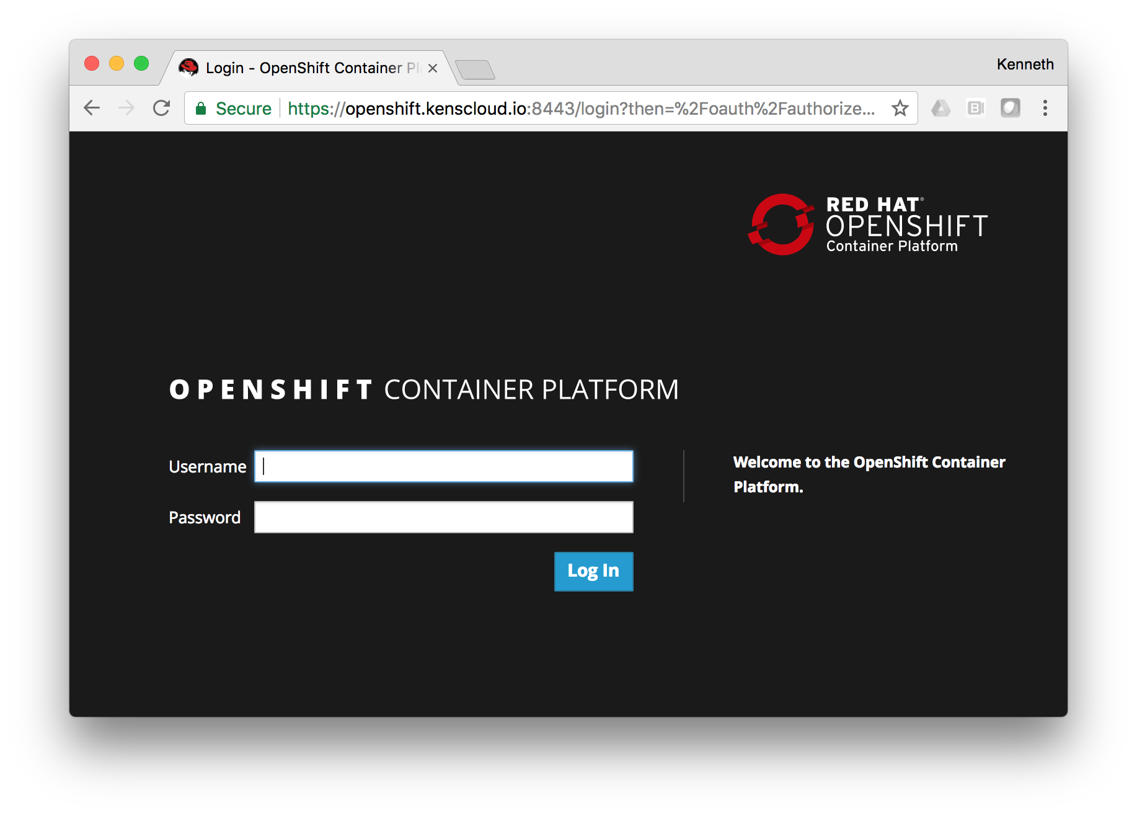The image size is (1137, 816).
Task: Open Chrome's three-dot menu
Action: tap(1045, 108)
